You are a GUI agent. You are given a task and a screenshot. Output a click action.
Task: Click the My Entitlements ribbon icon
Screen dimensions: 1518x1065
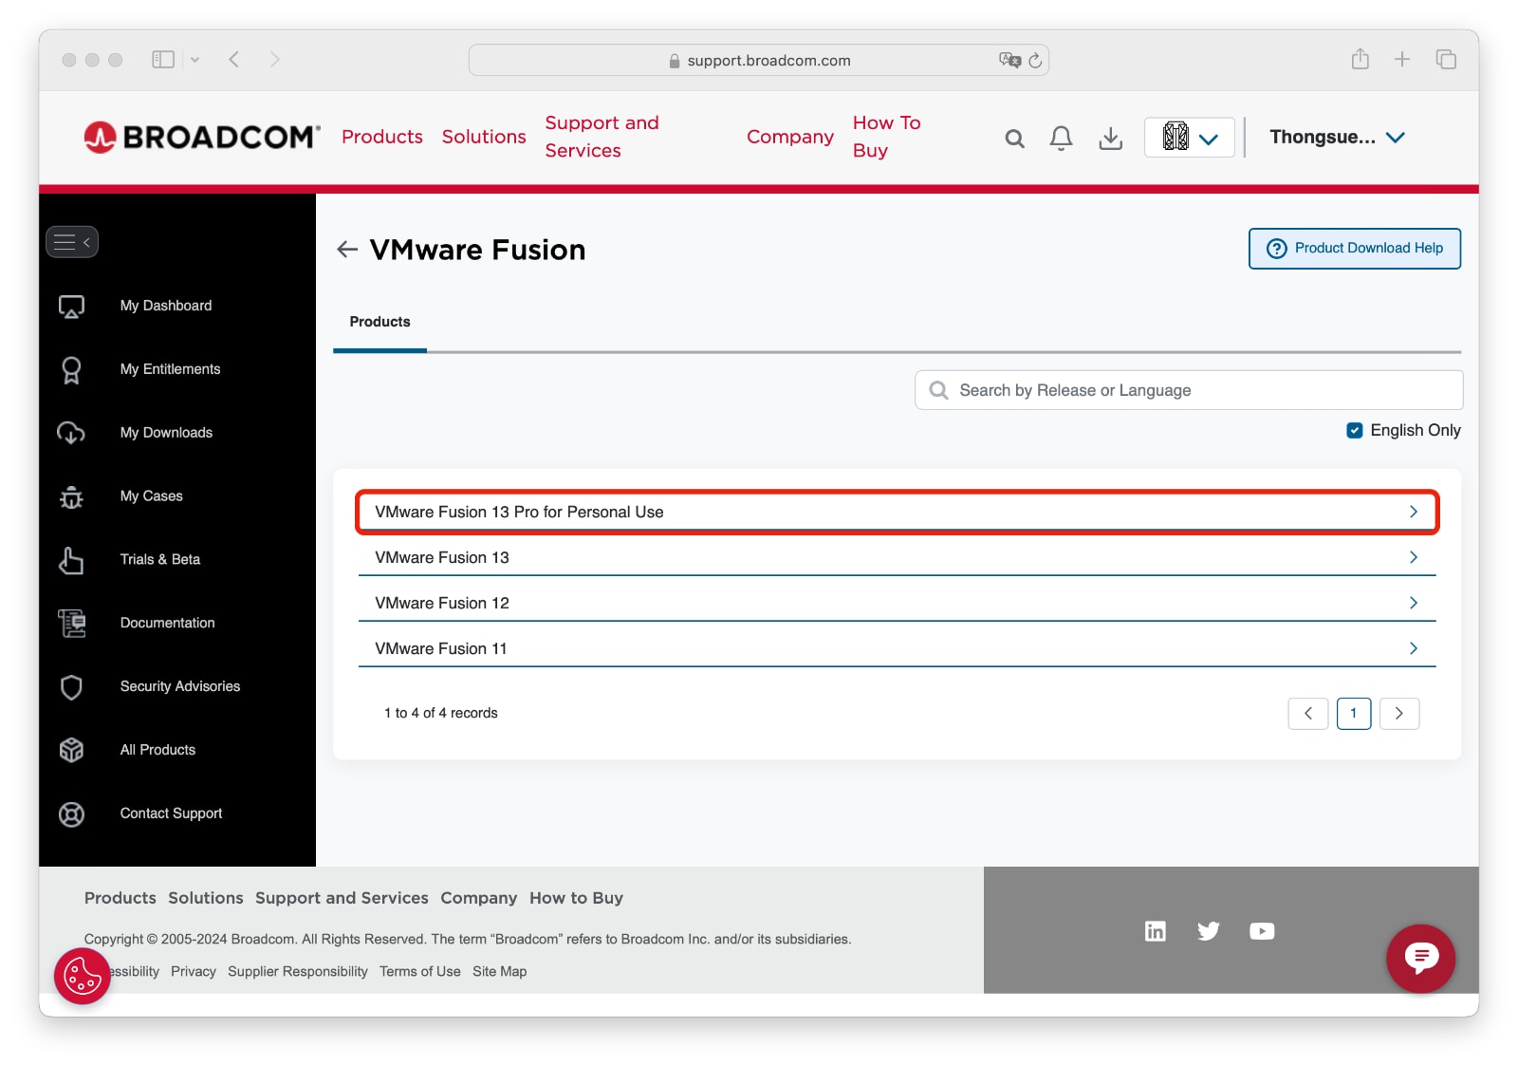tap(71, 370)
